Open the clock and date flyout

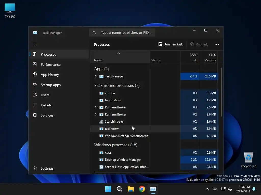pos(243,189)
